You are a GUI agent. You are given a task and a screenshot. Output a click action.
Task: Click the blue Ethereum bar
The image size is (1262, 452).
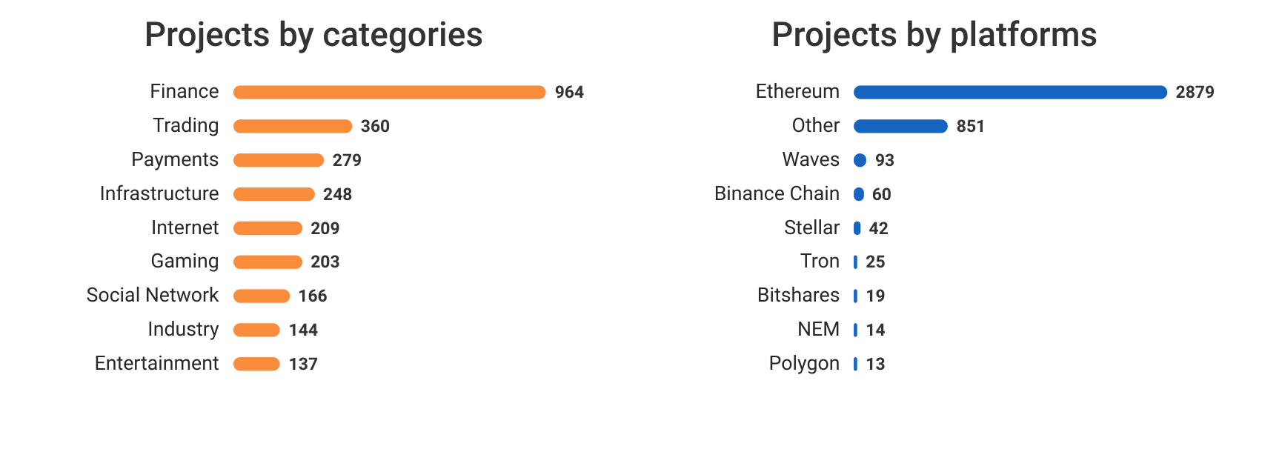coord(1010,92)
